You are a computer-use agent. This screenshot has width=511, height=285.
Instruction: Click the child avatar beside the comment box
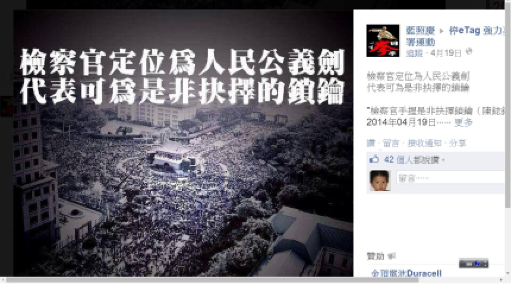point(380,180)
